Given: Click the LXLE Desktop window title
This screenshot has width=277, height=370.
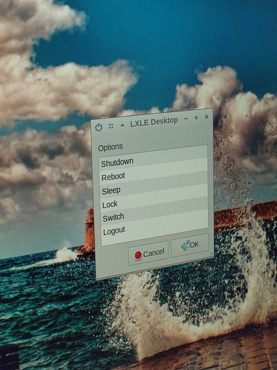Looking at the screenshot, I should [154, 122].
